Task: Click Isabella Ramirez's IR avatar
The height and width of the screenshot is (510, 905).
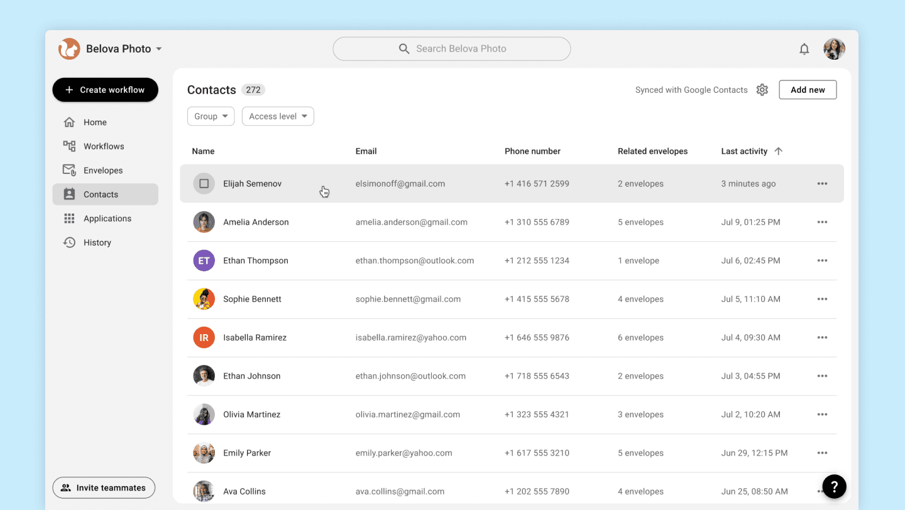Action: pyautogui.click(x=204, y=337)
